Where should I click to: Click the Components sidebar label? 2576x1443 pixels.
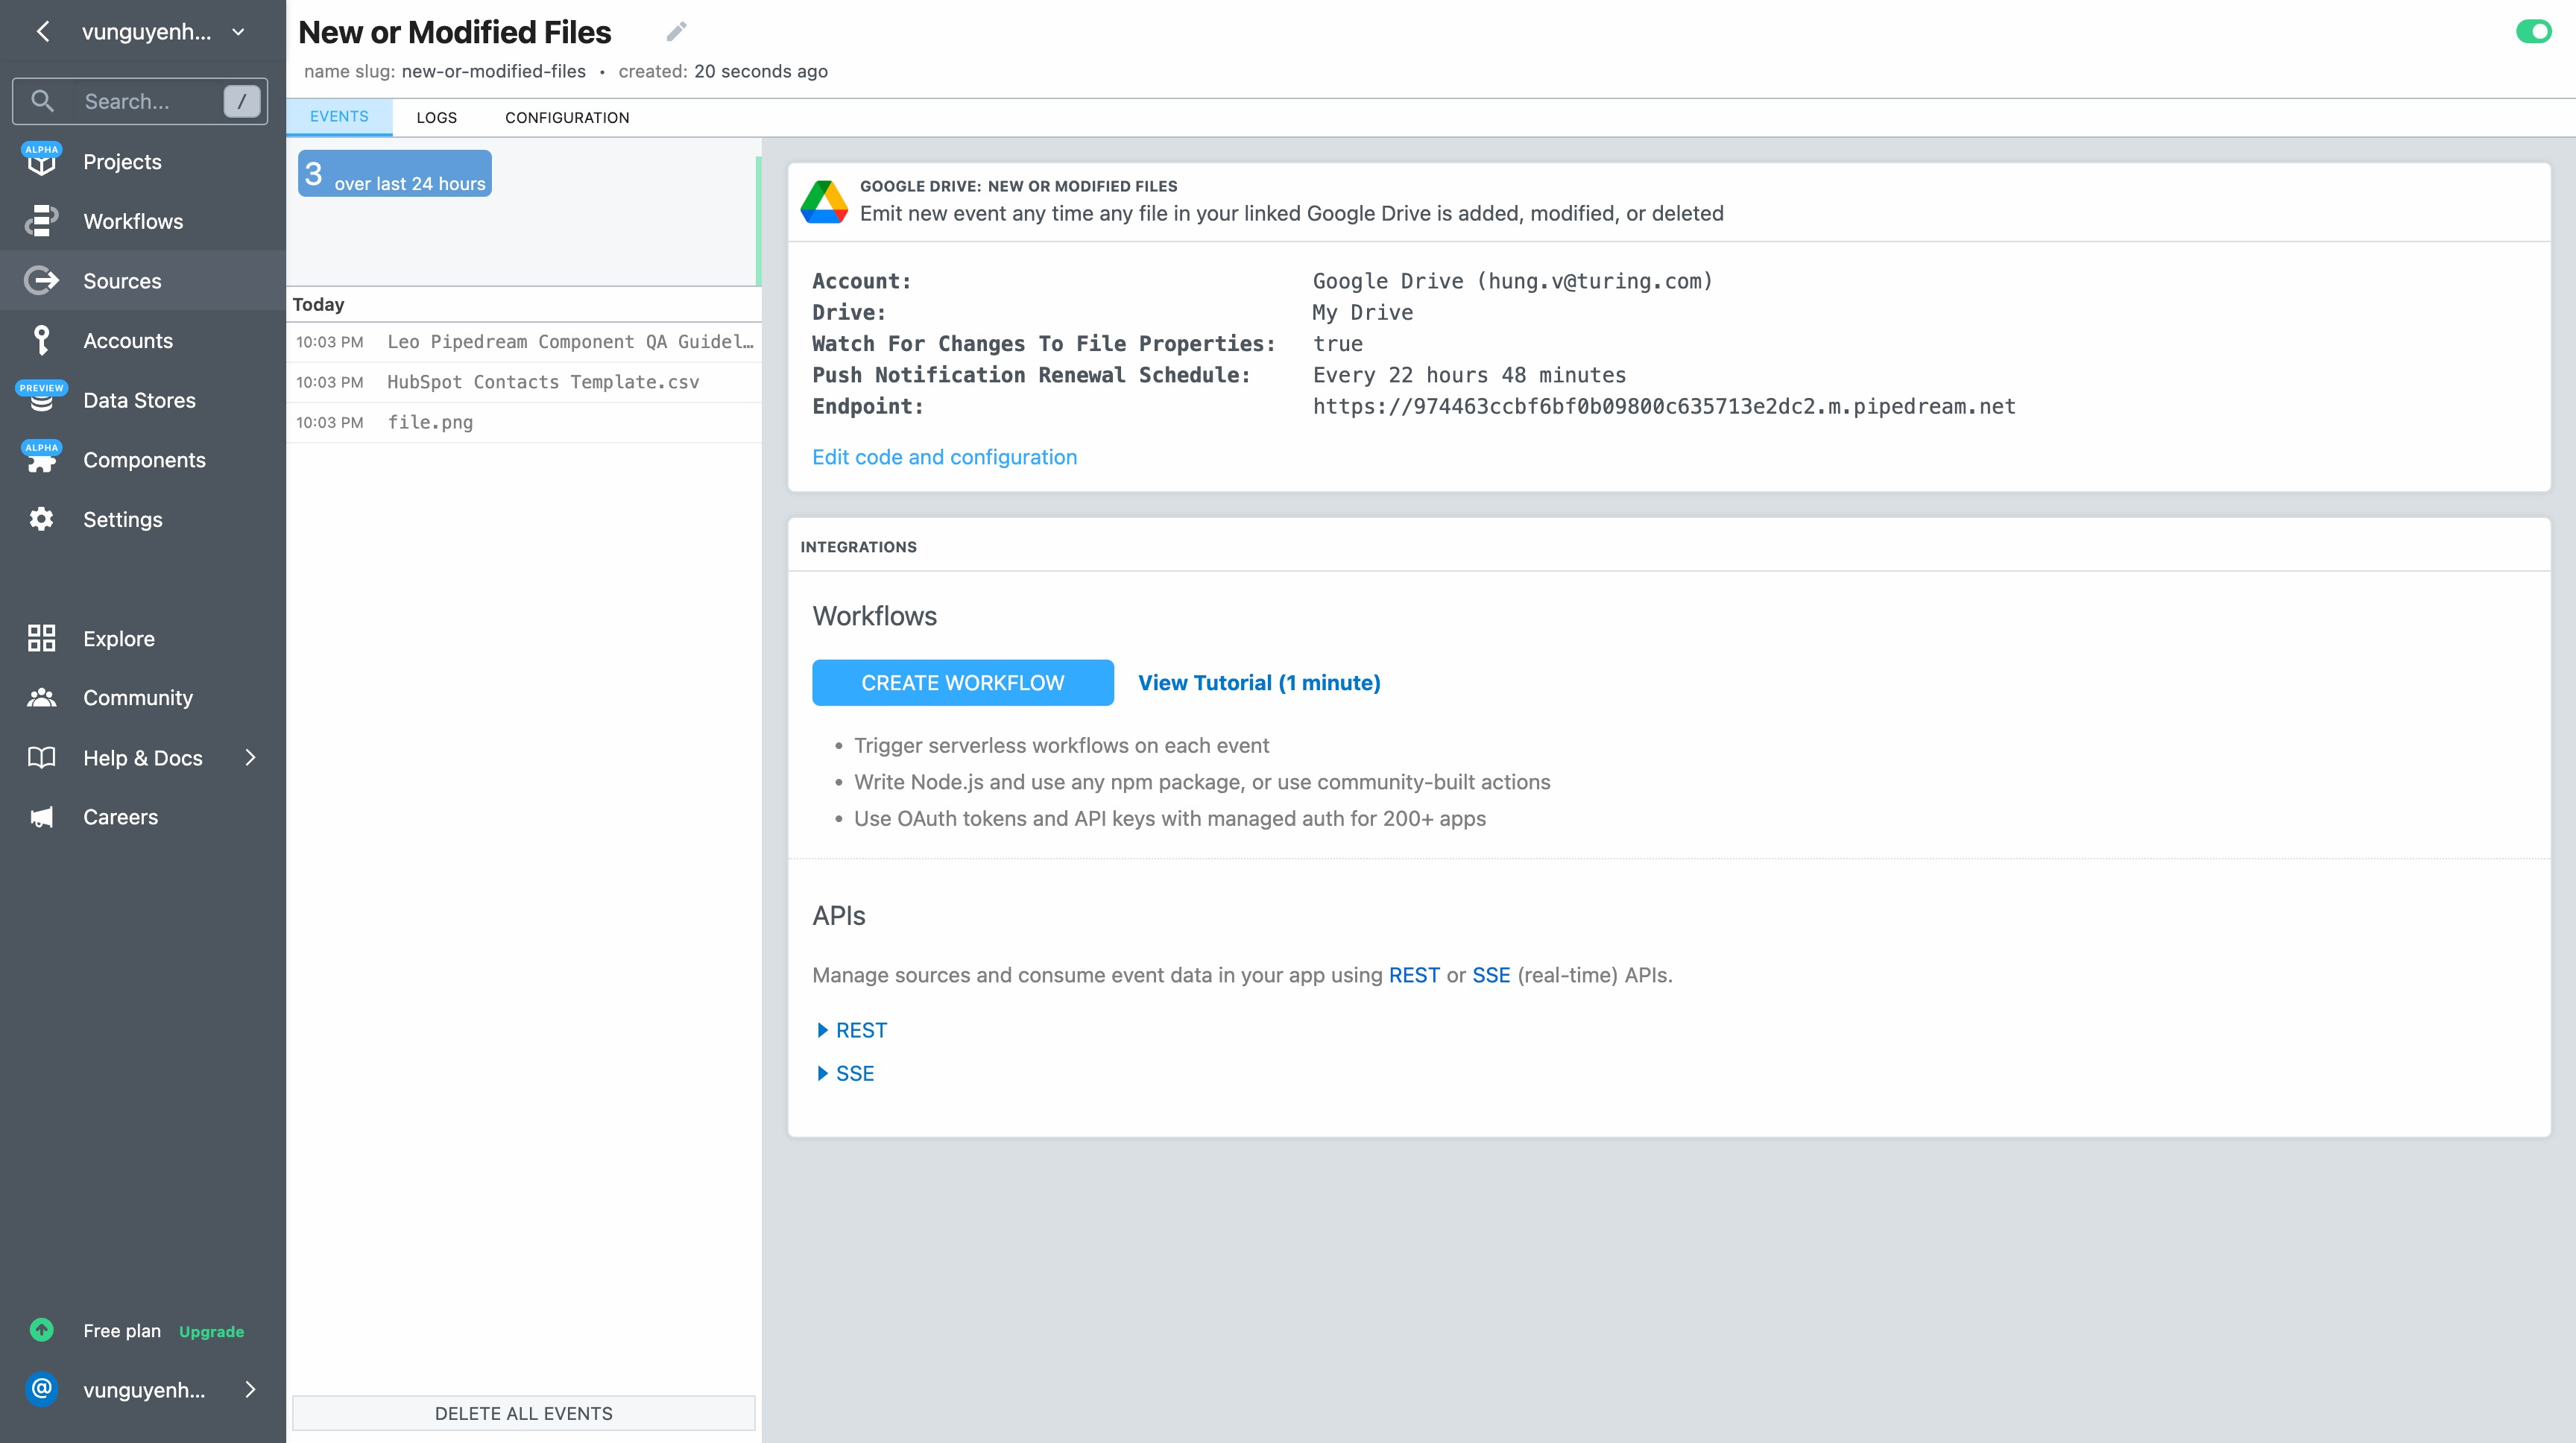pos(144,460)
